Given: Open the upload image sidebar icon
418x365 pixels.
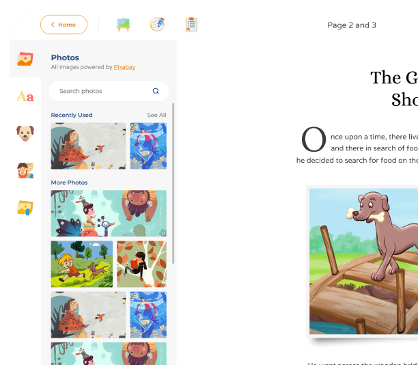Looking at the screenshot, I should point(25,208).
